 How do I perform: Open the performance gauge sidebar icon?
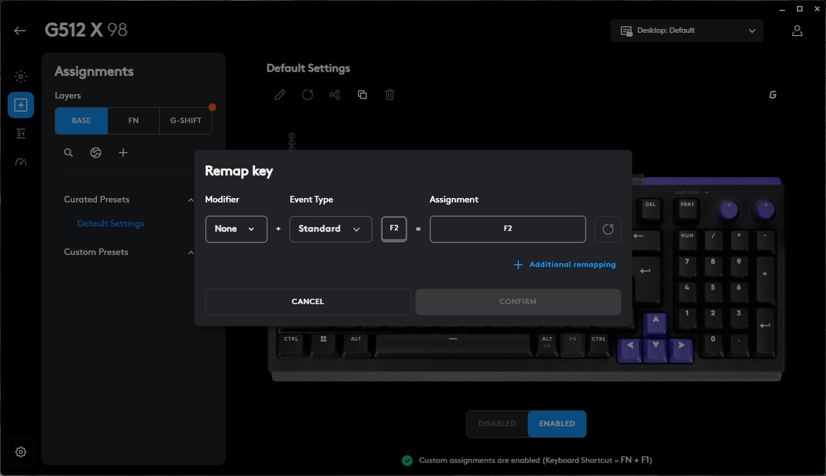21,162
